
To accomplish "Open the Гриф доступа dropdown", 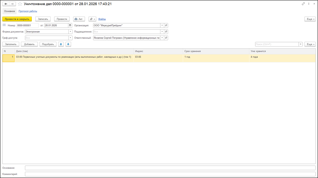I will click(x=70, y=38).
